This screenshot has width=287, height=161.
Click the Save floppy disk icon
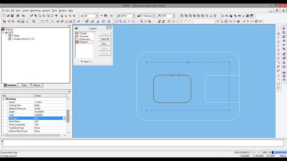12,16
